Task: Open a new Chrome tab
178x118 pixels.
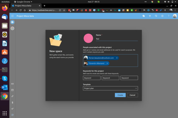Action: click(44, 6)
